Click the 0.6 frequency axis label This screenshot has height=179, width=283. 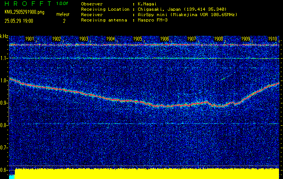pyautogui.click(x=4, y=170)
